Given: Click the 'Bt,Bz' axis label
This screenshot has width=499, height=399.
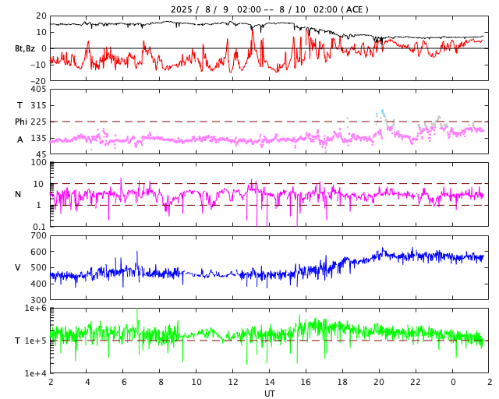Looking at the screenshot, I should tap(25, 48).
